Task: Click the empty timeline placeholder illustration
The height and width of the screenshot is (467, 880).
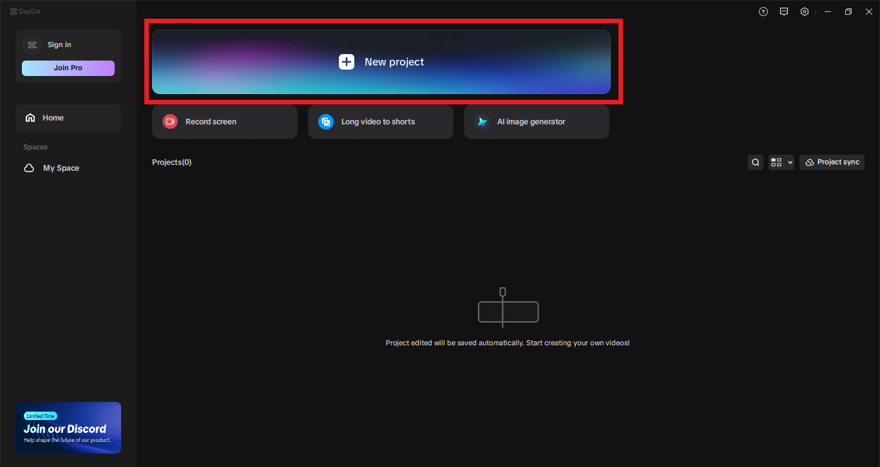Action: coord(508,307)
